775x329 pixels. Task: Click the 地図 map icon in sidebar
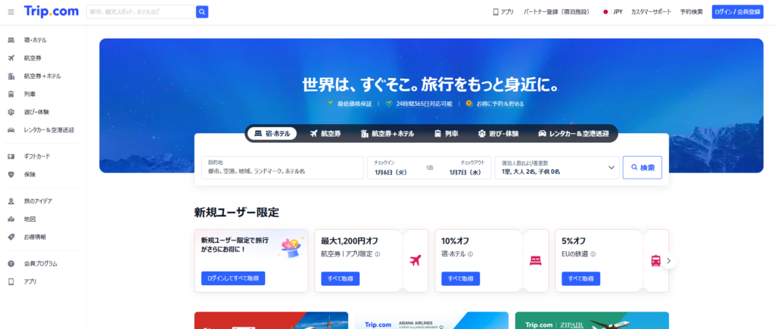tap(11, 219)
